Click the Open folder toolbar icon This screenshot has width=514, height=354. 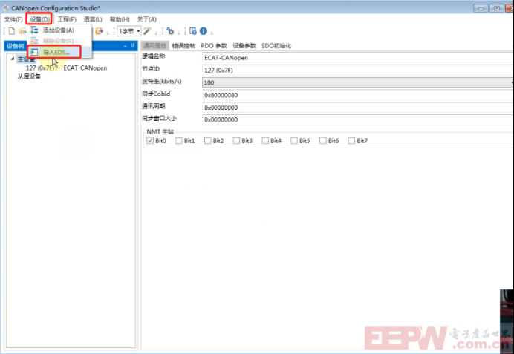coord(22,31)
